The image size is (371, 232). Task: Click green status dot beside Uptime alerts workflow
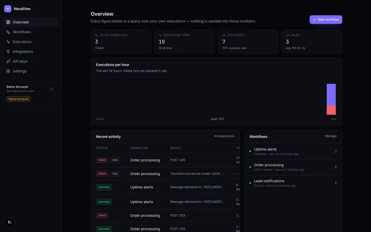pos(250,151)
